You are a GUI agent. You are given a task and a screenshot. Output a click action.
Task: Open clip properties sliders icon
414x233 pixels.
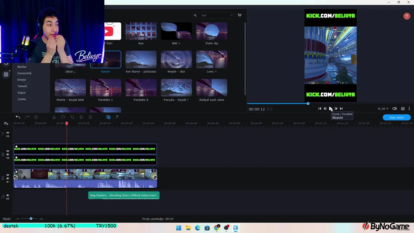[x=90, y=117]
